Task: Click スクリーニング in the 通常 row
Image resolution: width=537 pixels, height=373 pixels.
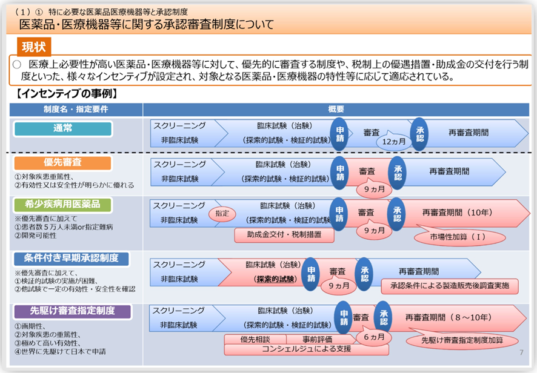Action: pyautogui.click(x=180, y=125)
